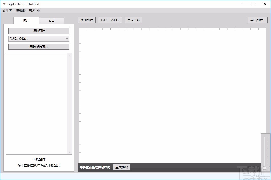This screenshot has height=180, width=271.
Task: Minimize the FigrCollage window
Action: [242, 4]
